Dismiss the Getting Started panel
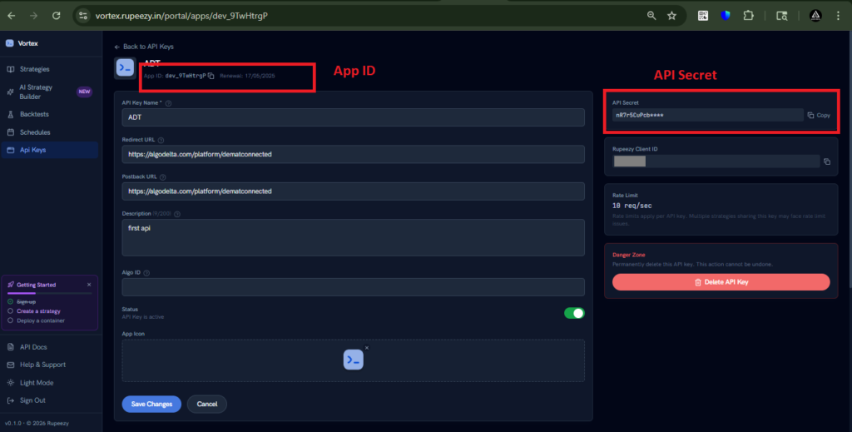The image size is (852, 432). pos(89,285)
